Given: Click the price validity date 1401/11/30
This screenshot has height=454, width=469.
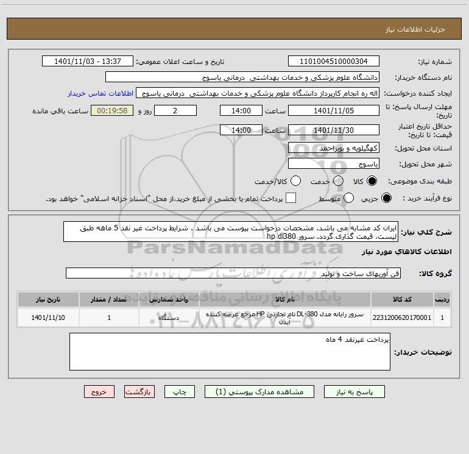Looking at the screenshot, I should point(334,130).
